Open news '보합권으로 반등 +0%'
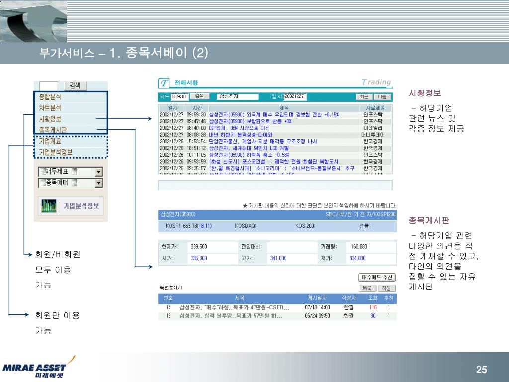The image size is (509, 382). click(x=251, y=121)
